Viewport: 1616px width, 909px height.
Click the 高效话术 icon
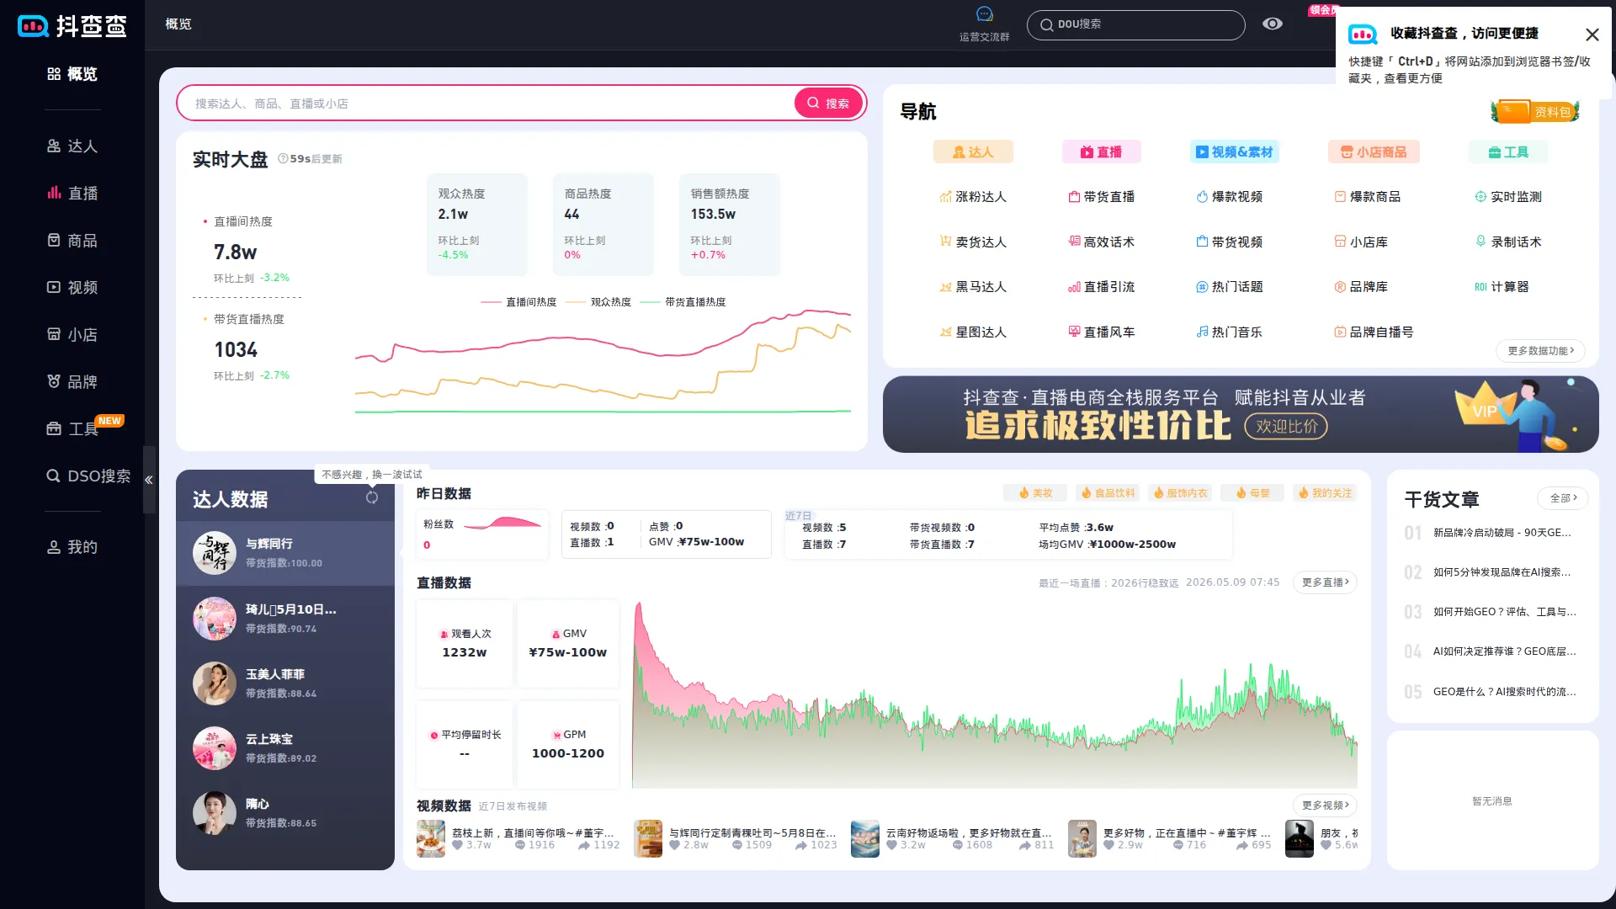pos(1074,242)
